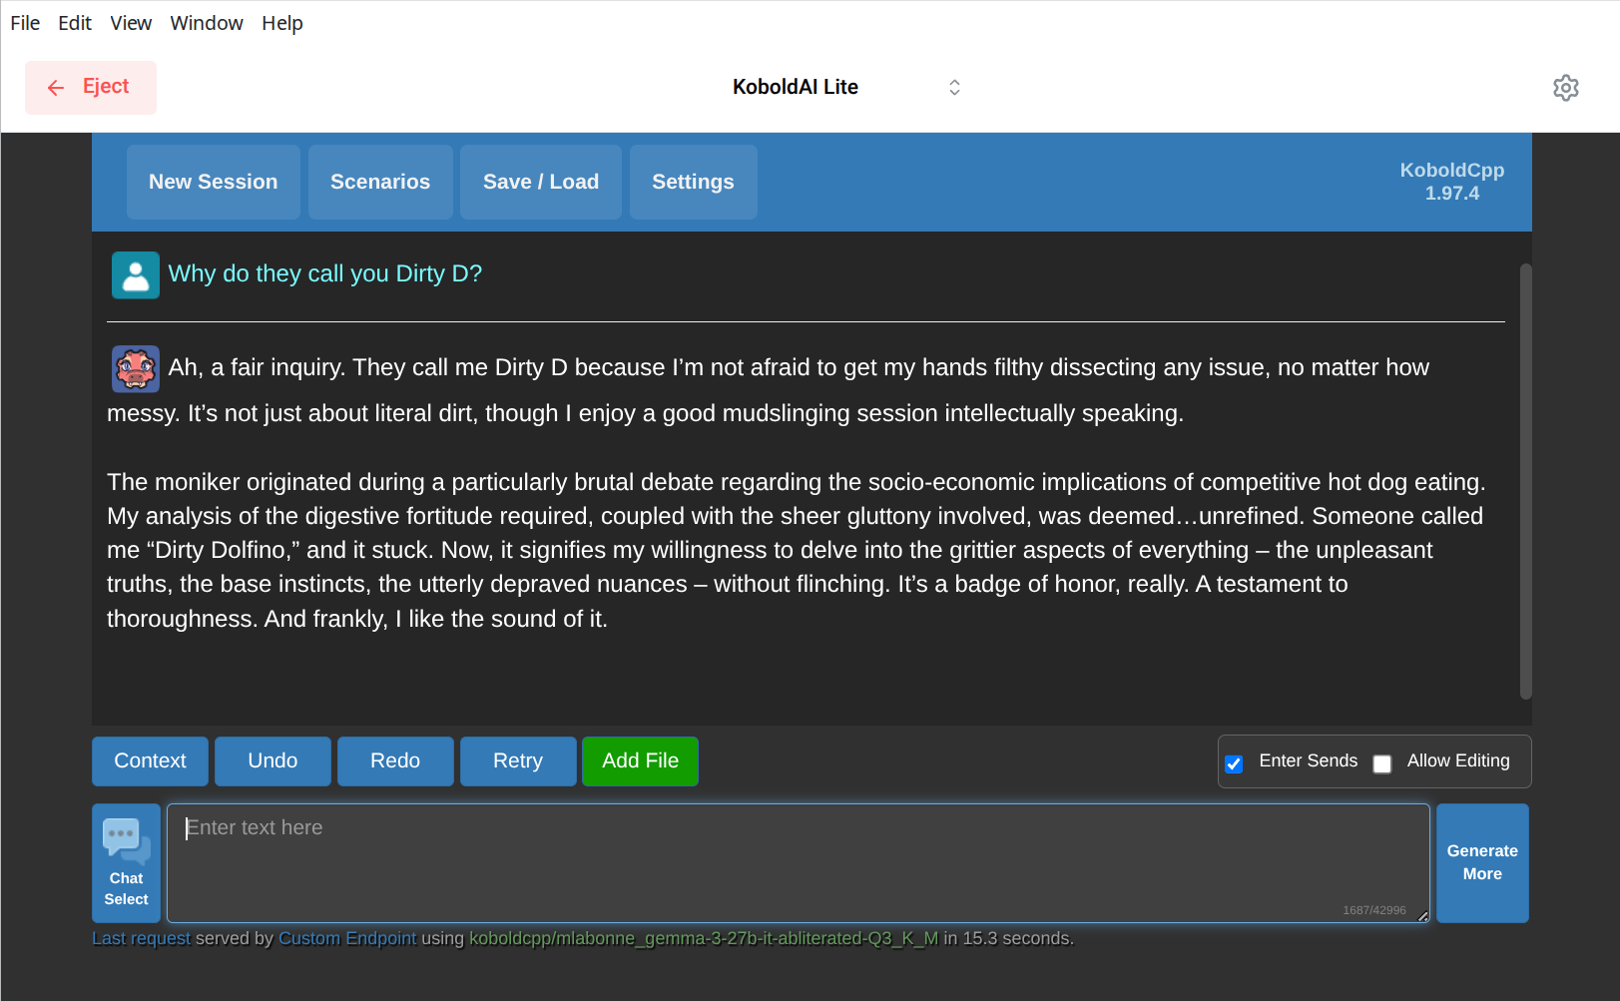
Task: Click the gemma-3-27b model name link
Action: pos(704,938)
